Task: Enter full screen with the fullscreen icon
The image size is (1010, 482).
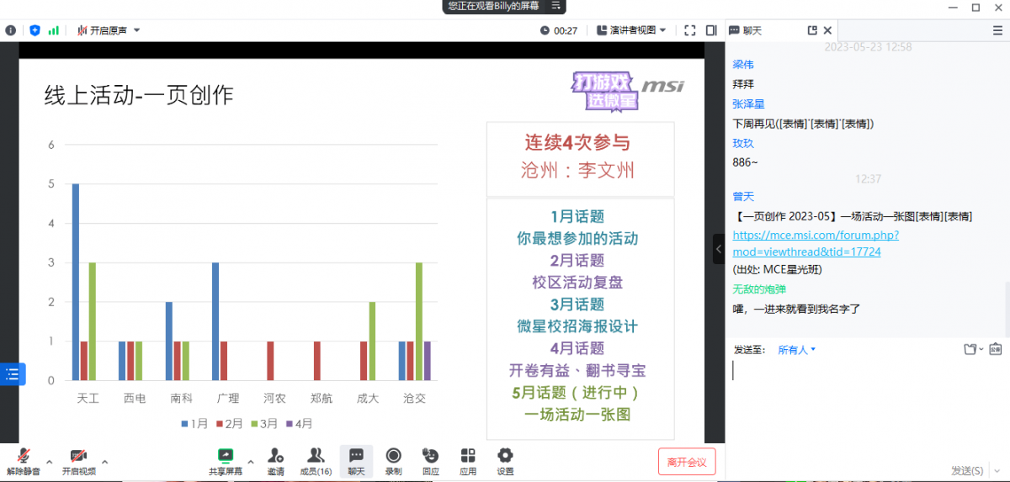Action: pos(689,30)
